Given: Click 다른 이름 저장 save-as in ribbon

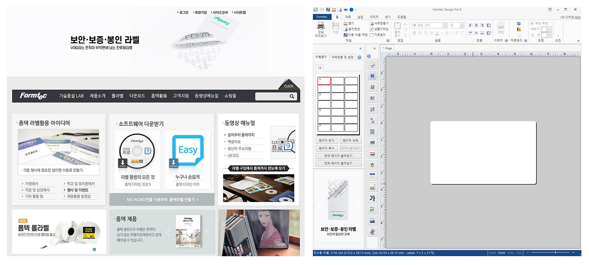Looking at the screenshot, I should [x=355, y=35].
